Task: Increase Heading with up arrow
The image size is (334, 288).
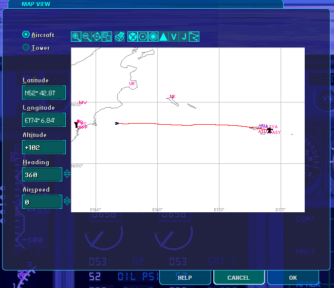Action: [67, 172]
